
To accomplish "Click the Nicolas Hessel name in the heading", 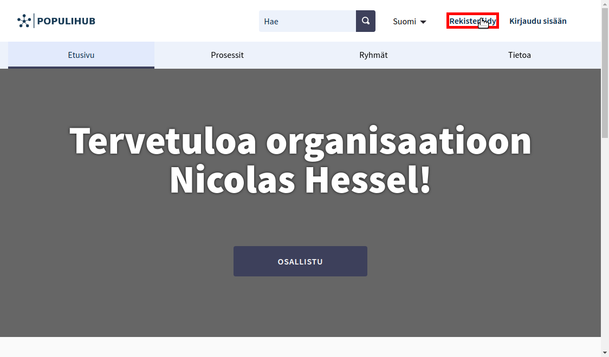I will [x=300, y=180].
